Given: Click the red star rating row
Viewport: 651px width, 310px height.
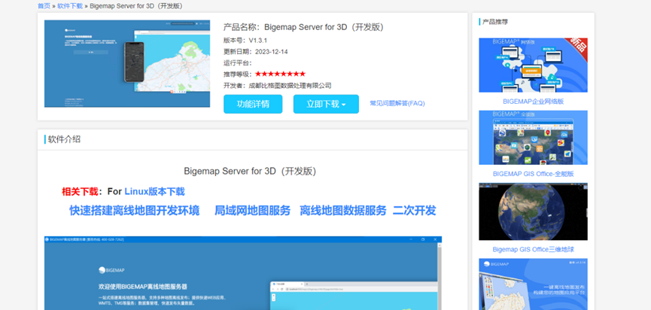Looking at the screenshot, I should point(280,74).
